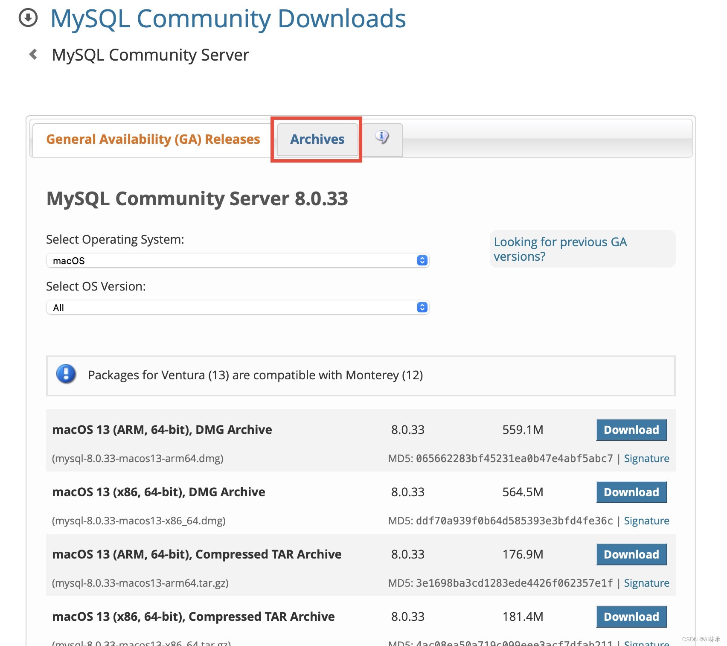The image size is (727, 646).
Task: Click macOS 13 (x86, 64-bit), Compressed TAR Archive title
Action: 193,617
